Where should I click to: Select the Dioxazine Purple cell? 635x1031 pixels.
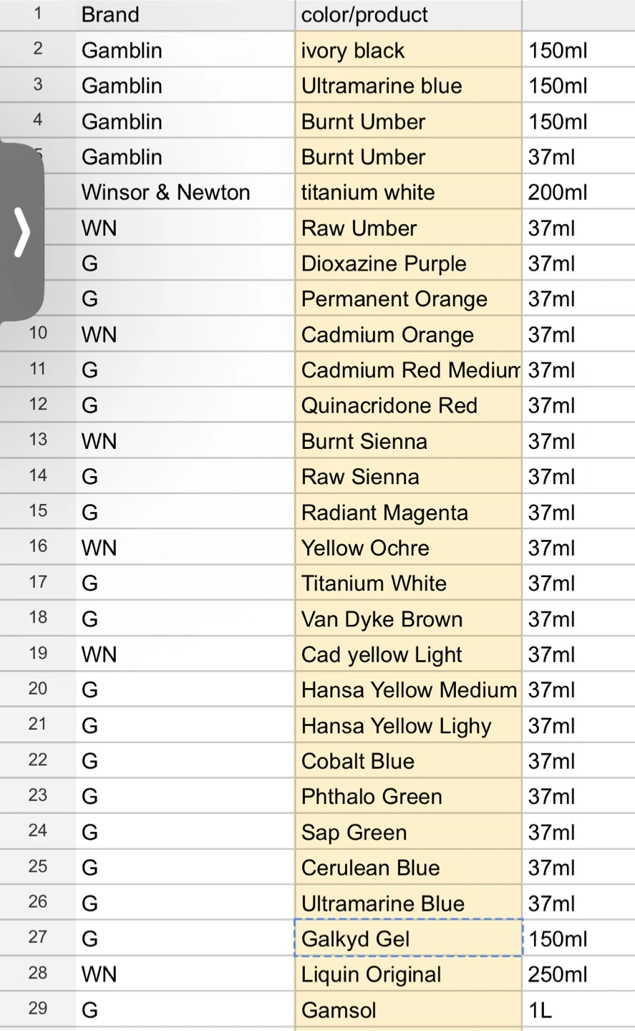(x=408, y=263)
